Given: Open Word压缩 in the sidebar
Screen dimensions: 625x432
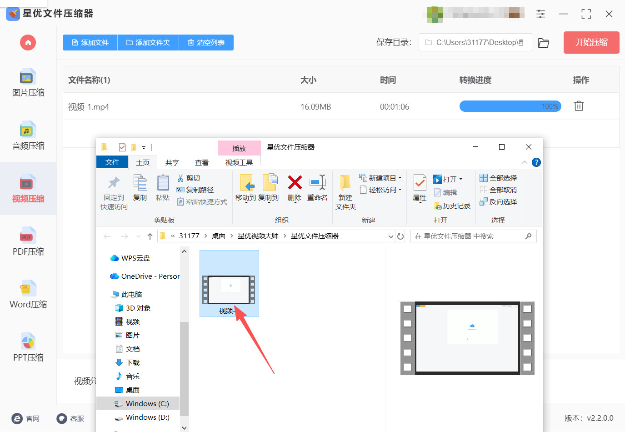Looking at the screenshot, I should pyautogui.click(x=28, y=295).
